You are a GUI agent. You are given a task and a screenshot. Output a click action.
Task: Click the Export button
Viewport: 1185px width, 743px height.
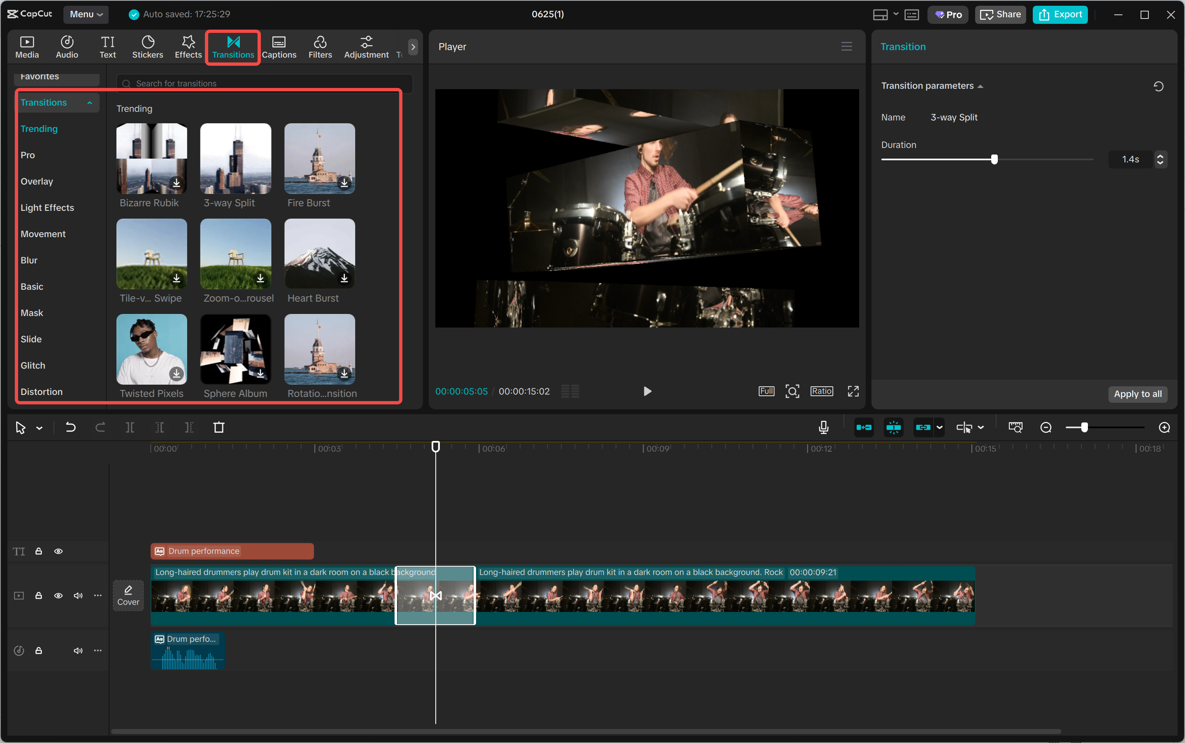click(x=1059, y=14)
